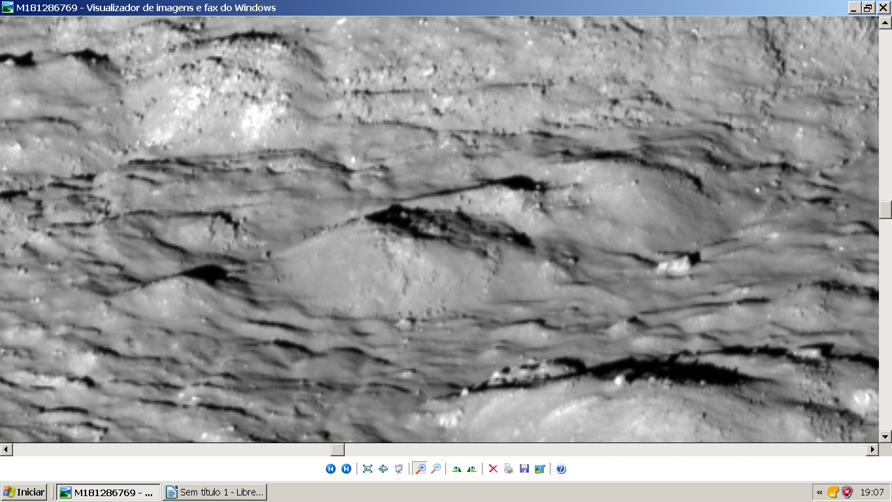This screenshot has width=892, height=502.
Task: Open image for editing
Action: click(540, 469)
